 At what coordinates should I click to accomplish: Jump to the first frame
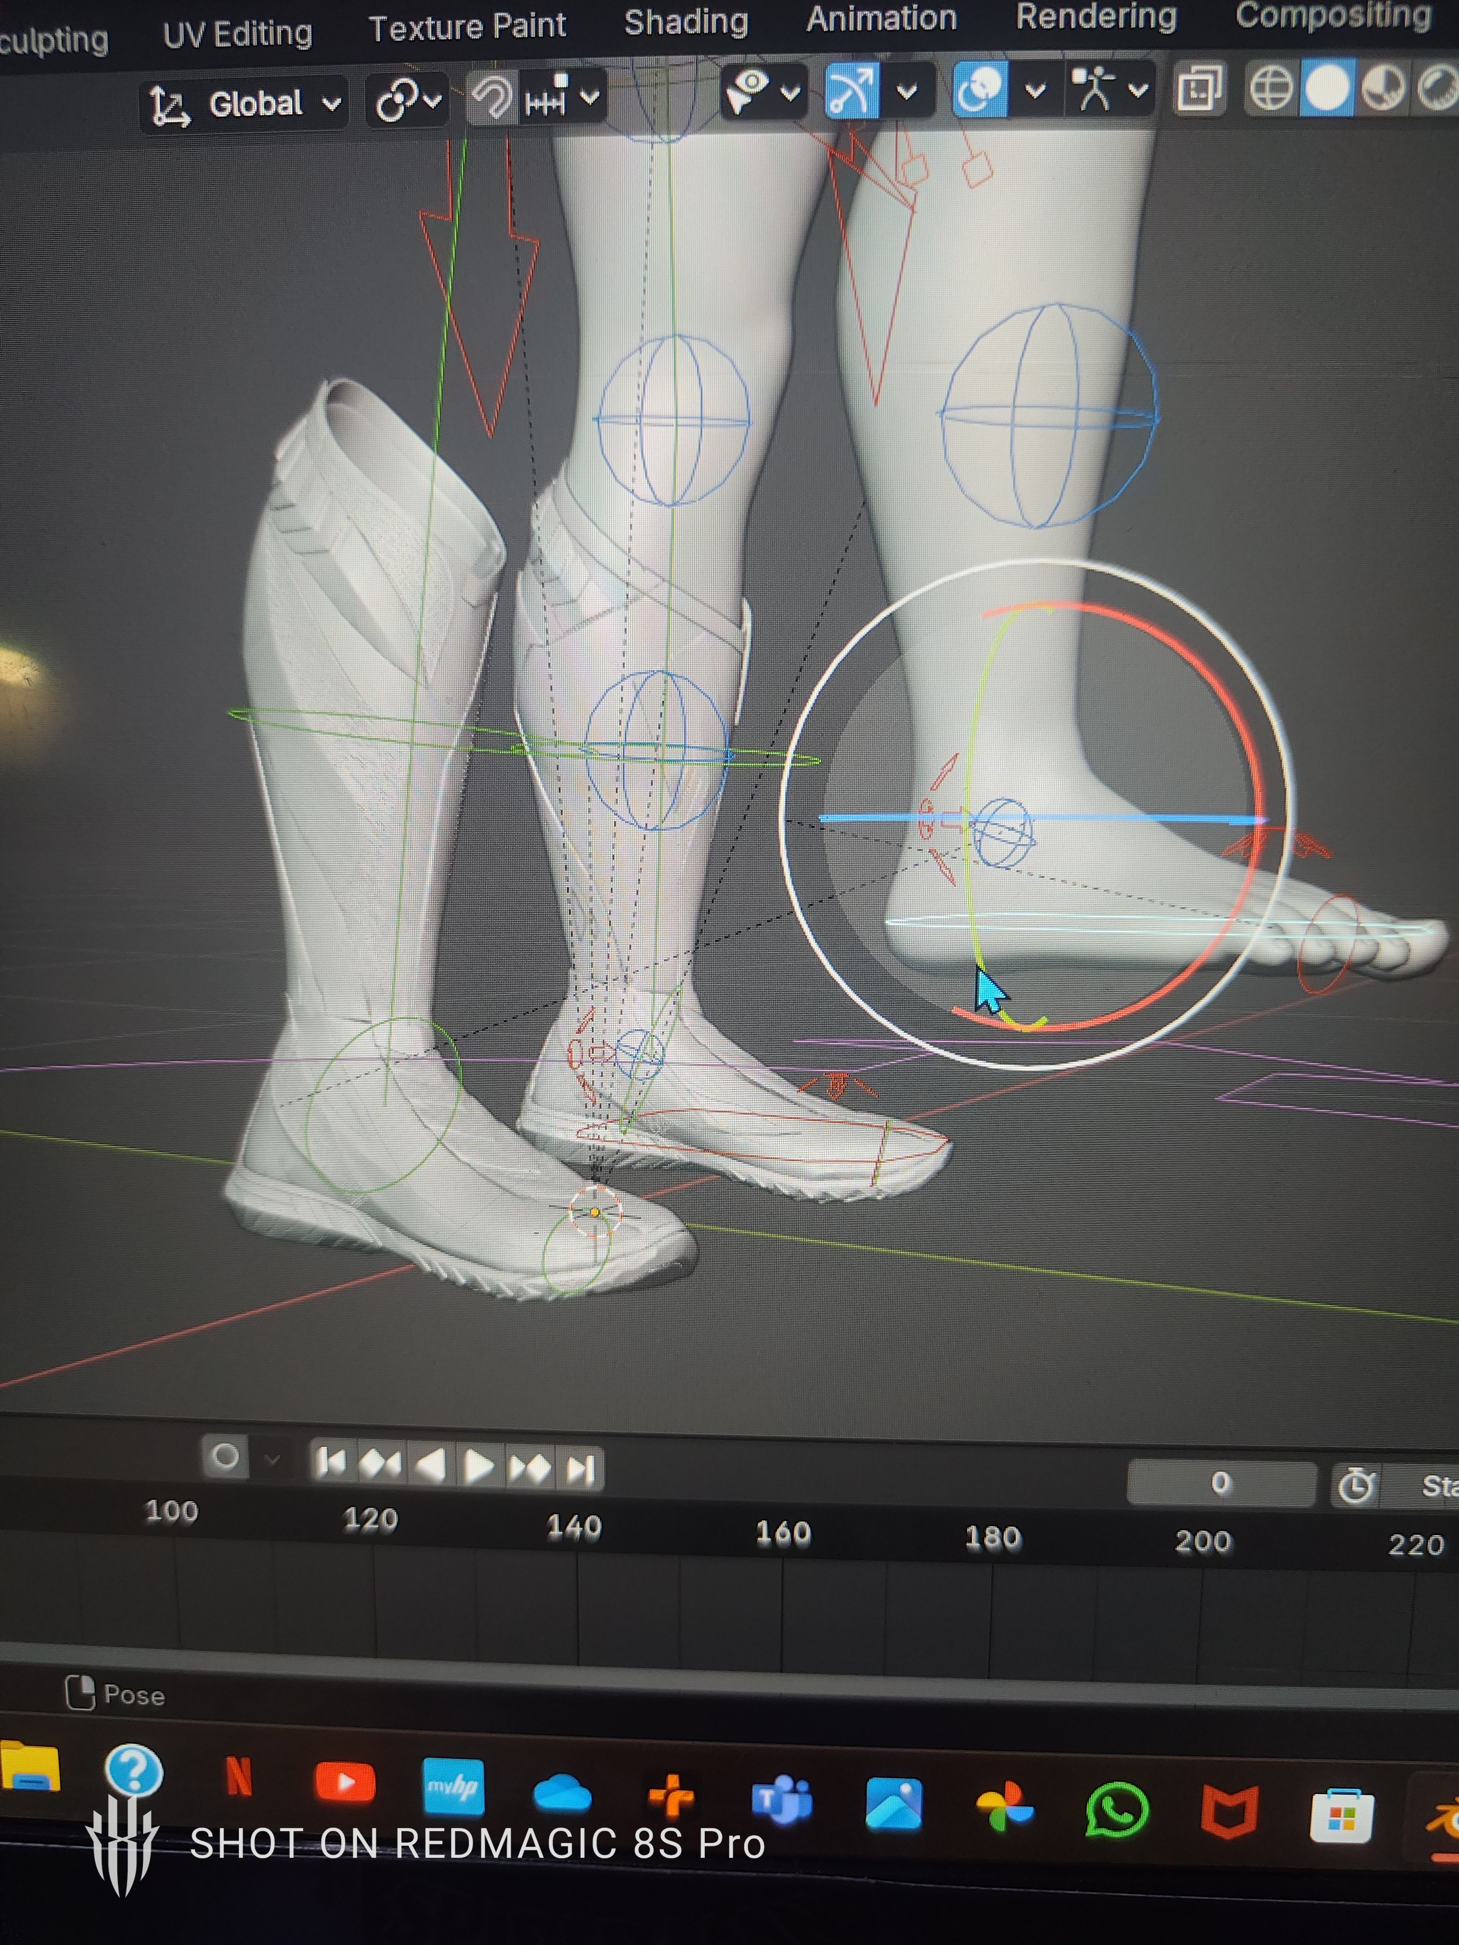click(x=331, y=1462)
